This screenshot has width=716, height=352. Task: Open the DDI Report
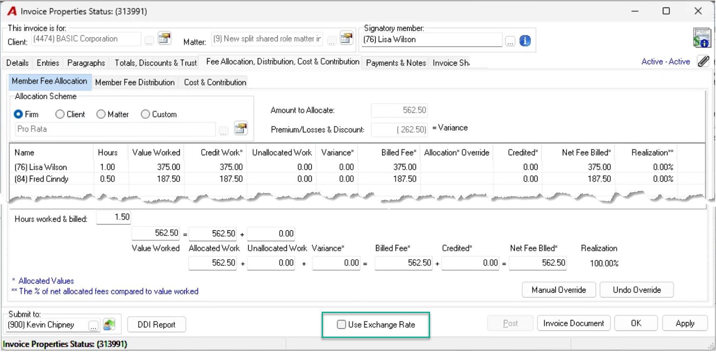[x=156, y=325]
